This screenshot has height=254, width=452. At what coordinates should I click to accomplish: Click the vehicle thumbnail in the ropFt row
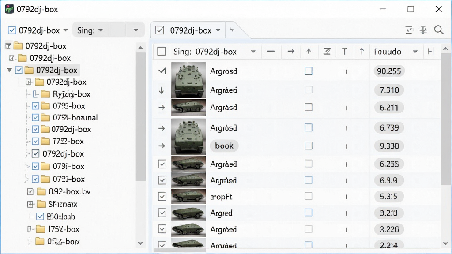click(188, 196)
